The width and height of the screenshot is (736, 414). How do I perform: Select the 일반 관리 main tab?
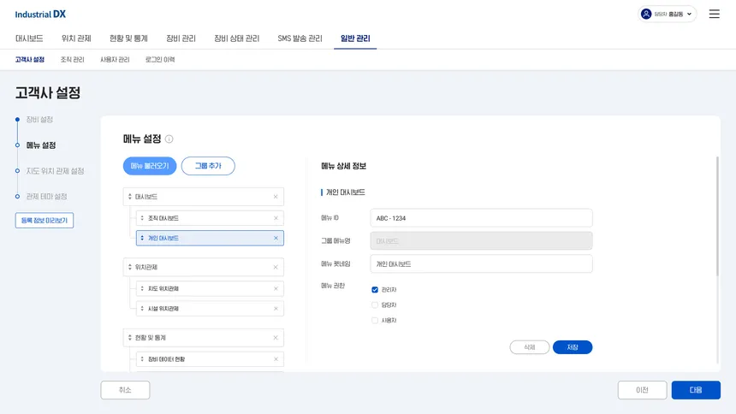tap(355, 38)
